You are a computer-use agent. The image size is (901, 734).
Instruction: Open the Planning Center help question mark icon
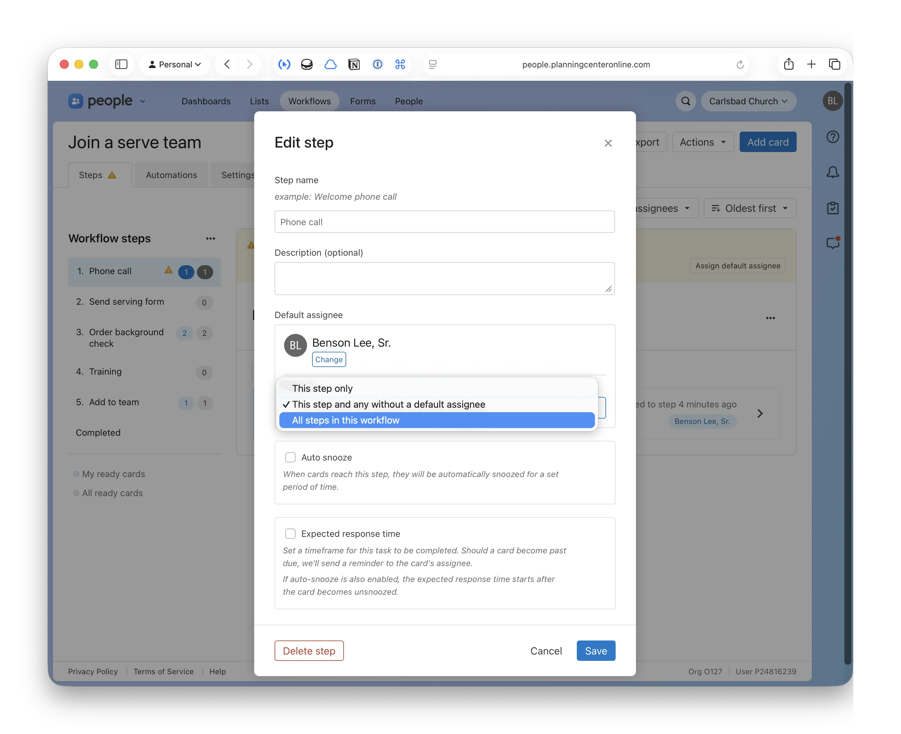(x=833, y=136)
